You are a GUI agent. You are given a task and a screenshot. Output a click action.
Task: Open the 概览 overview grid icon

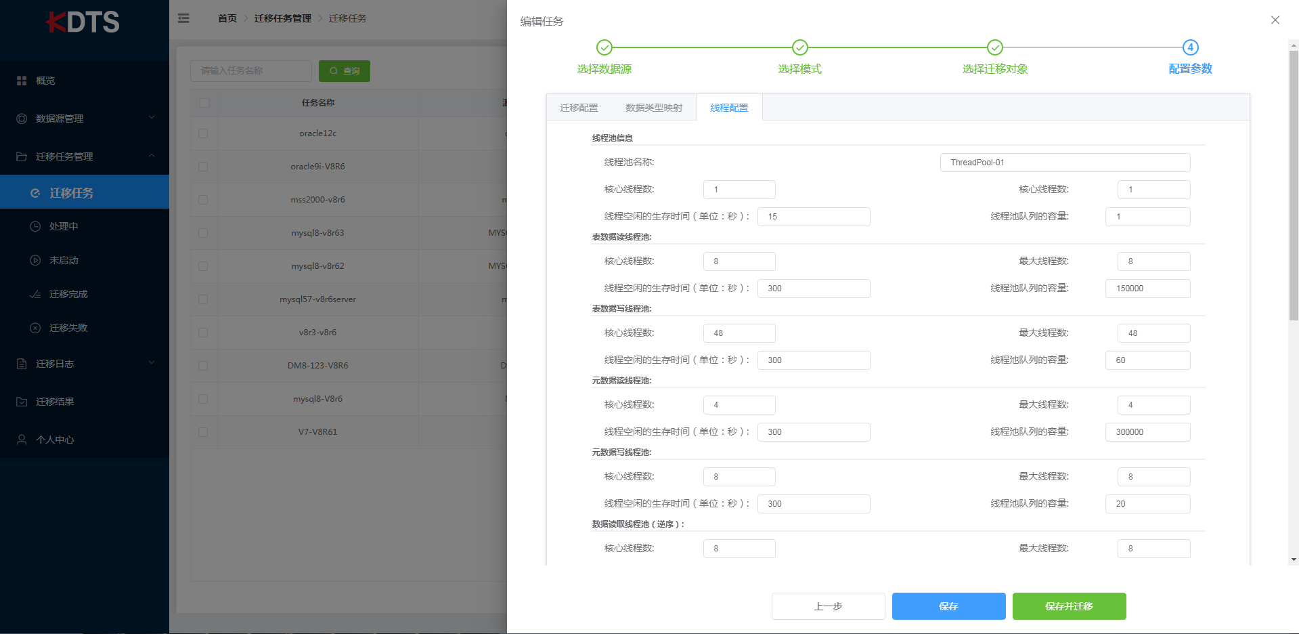point(22,81)
